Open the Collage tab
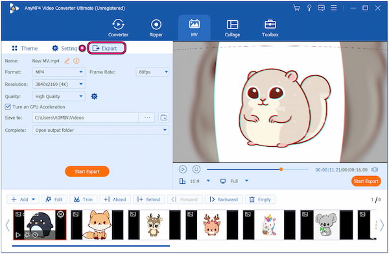The height and width of the screenshot is (254, 389). tap(232, 28)
